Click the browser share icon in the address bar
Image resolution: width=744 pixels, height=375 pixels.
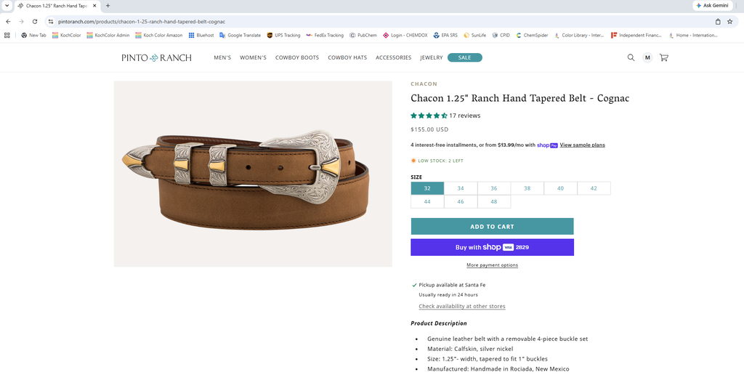[x=718, y=21]
